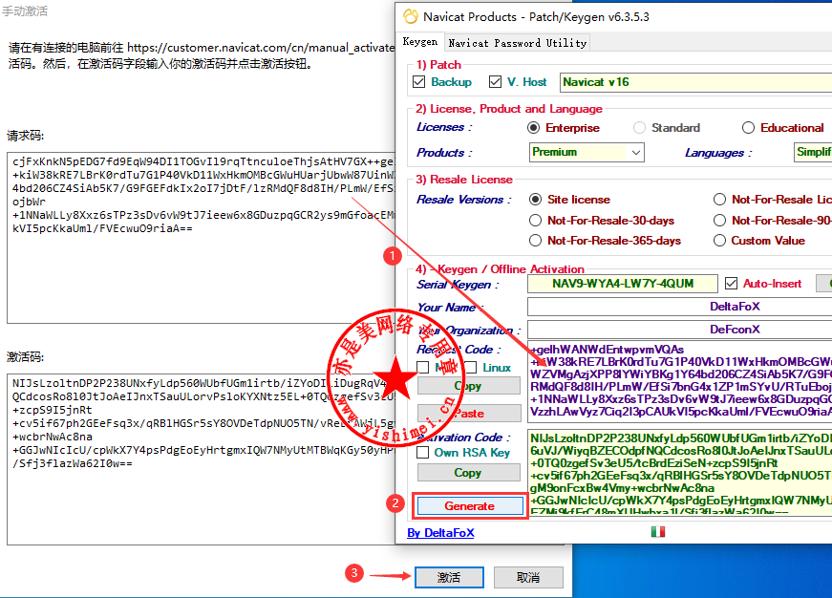Select the Enterprise license radio button

pyautogui.click(x=533, y=128)
